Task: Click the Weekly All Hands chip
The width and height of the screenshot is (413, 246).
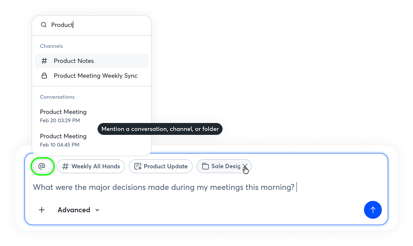Action: [x=91, y=167]
